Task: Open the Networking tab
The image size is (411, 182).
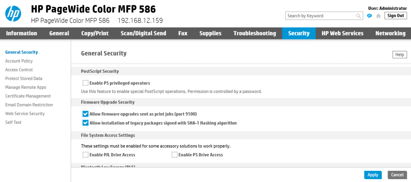Action: (x=390, y=33)
